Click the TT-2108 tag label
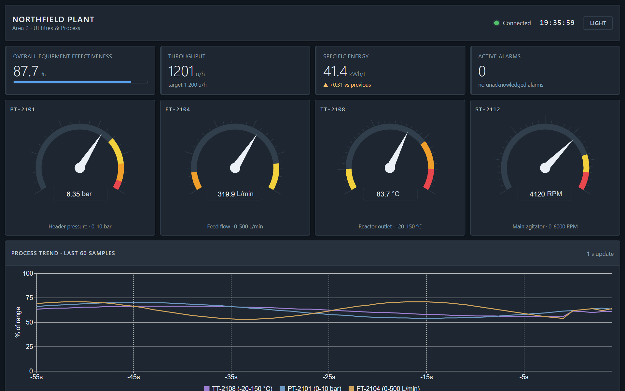 [x=333, y=109]
